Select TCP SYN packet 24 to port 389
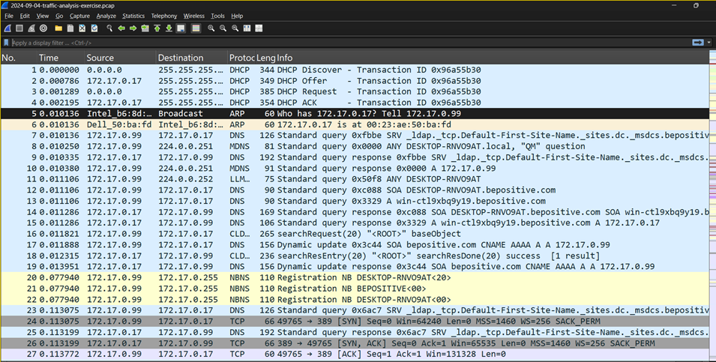This screenshot has width=716, height=362. (355, 322)
